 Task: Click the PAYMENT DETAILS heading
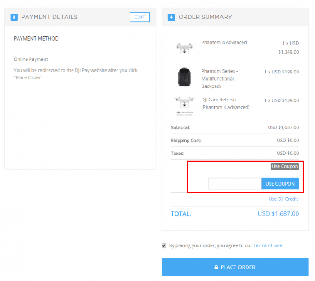(49, 17)
